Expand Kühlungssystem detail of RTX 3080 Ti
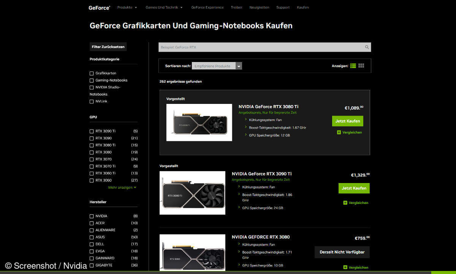The width and height of the screenshot is (456, 274). point(246,119)
